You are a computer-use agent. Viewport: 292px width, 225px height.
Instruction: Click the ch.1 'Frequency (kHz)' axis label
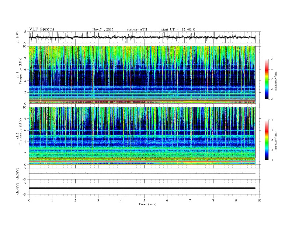point(21,71)
